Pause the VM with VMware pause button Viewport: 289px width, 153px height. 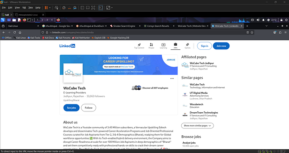46,8
